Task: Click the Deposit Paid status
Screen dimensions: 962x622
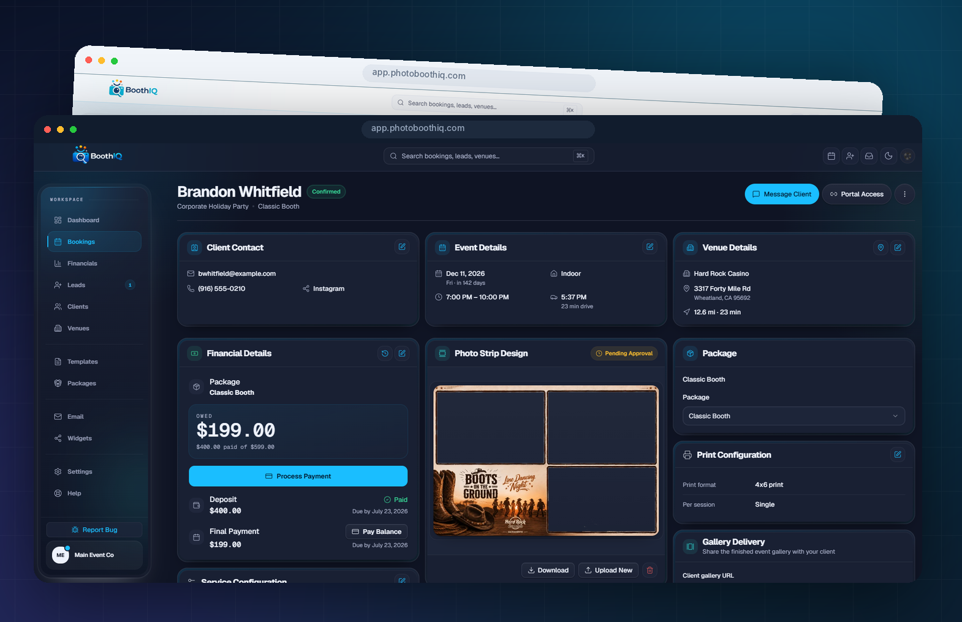Action: pyautogui.click(x=395, y=500)
